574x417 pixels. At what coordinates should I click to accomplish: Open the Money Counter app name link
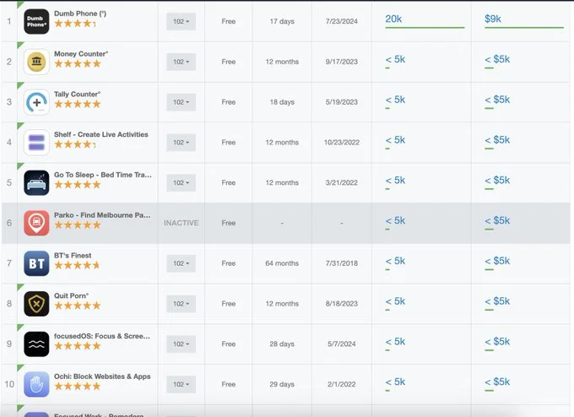81,54
